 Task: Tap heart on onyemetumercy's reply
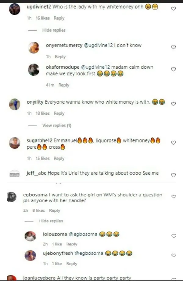tap(173, 47)
